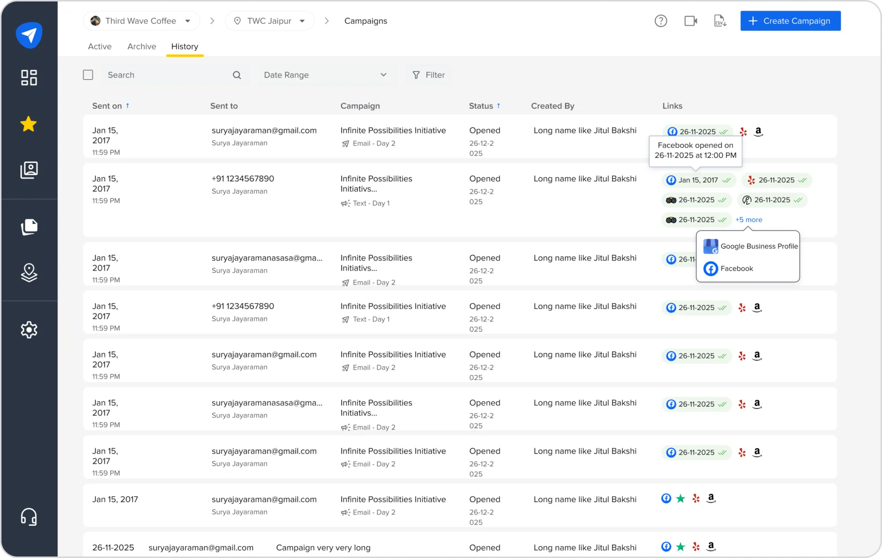This screenshot has height=558, width=882.
Task: Toggle the select-all checkbox near Search
Action: pos(88,75)
